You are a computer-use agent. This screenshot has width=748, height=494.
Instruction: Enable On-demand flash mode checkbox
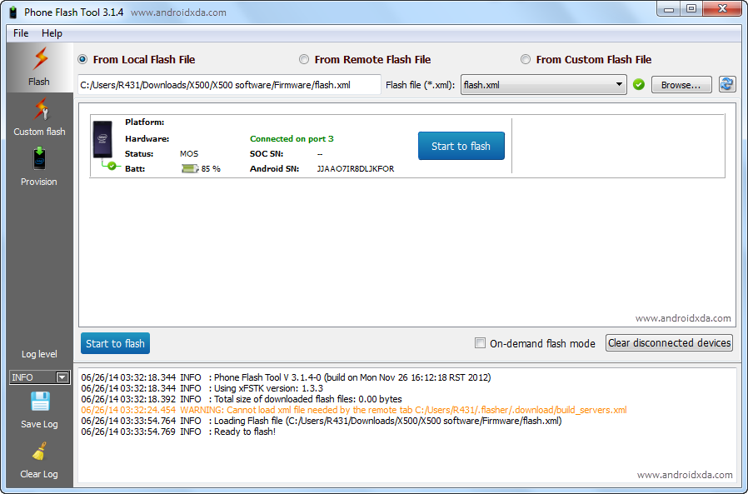pos(480,343)
